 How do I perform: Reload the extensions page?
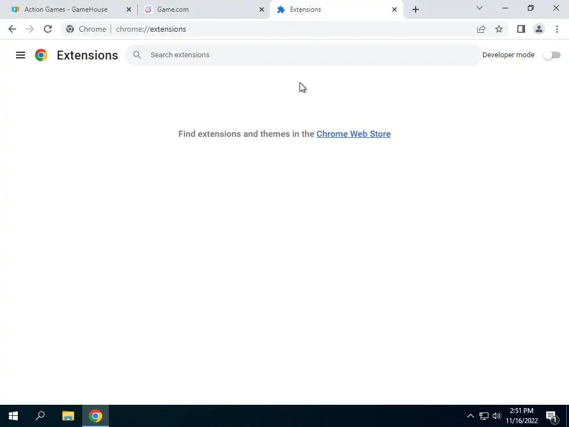[48, 29]
